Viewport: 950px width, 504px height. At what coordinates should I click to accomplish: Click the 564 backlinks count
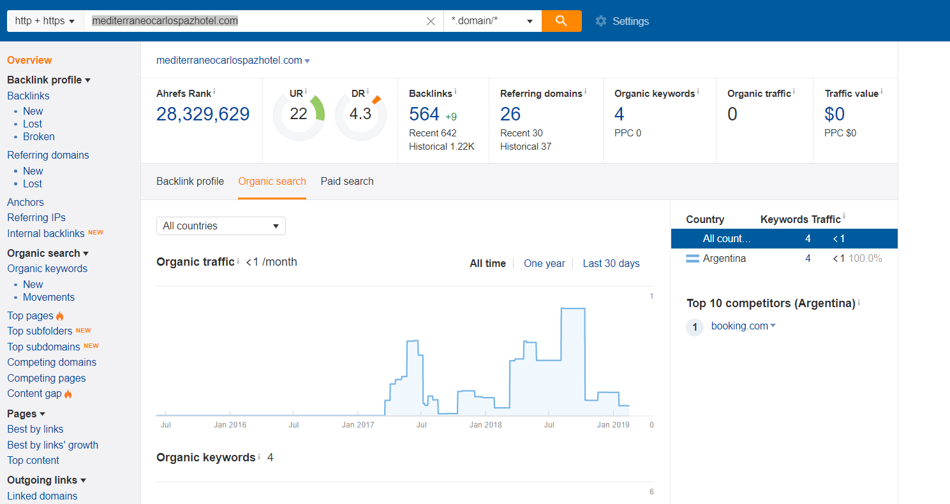[424, 115]
